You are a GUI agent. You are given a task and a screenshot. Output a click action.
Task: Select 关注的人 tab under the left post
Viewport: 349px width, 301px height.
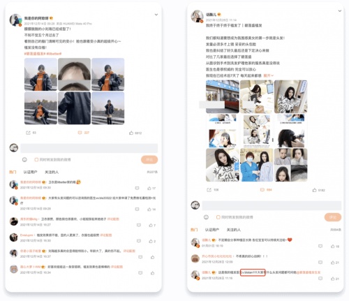pos(52,172)
